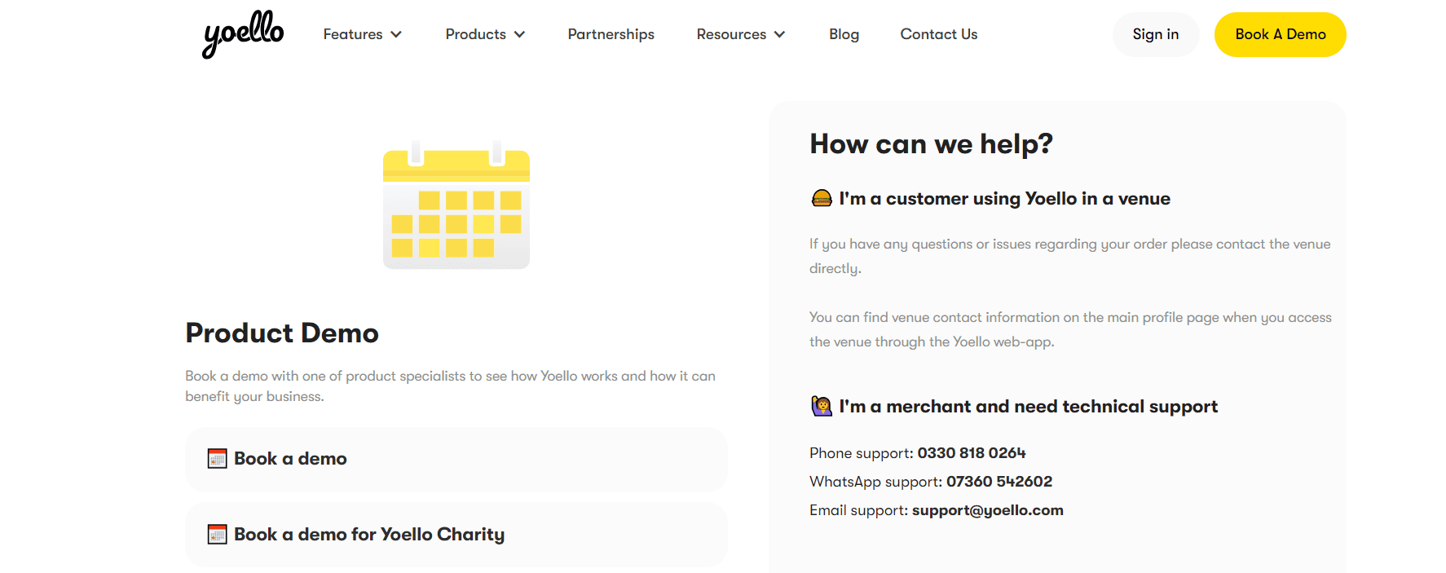Click the raised-hand person emoji for merchants
Viewport: 1446px width, 573px height.
coord(822,406)
